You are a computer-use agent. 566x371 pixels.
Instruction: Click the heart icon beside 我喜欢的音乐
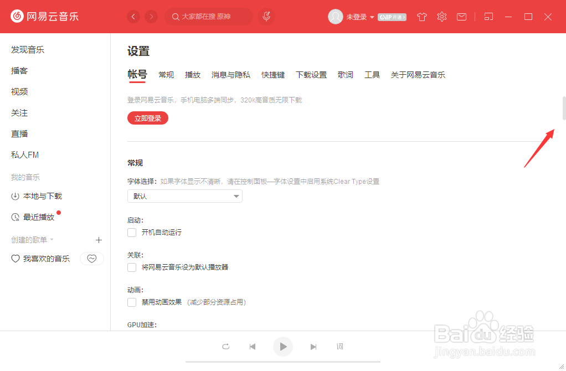tap(15, 259)
